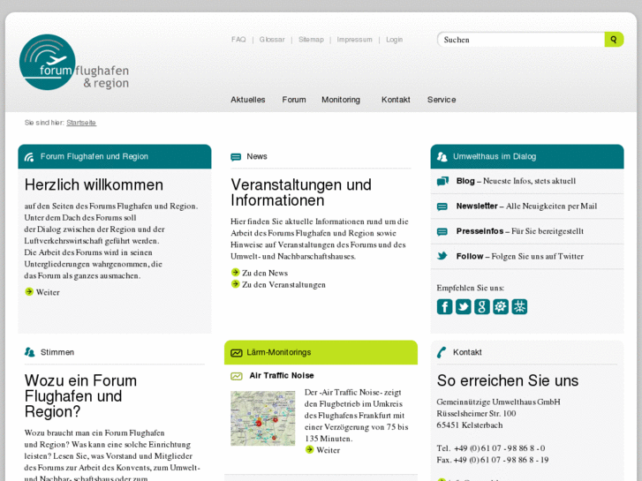The height and width of the screenshot is (481, 642).
Task: Click the Newsletter row icon
Action: (442, 207)
